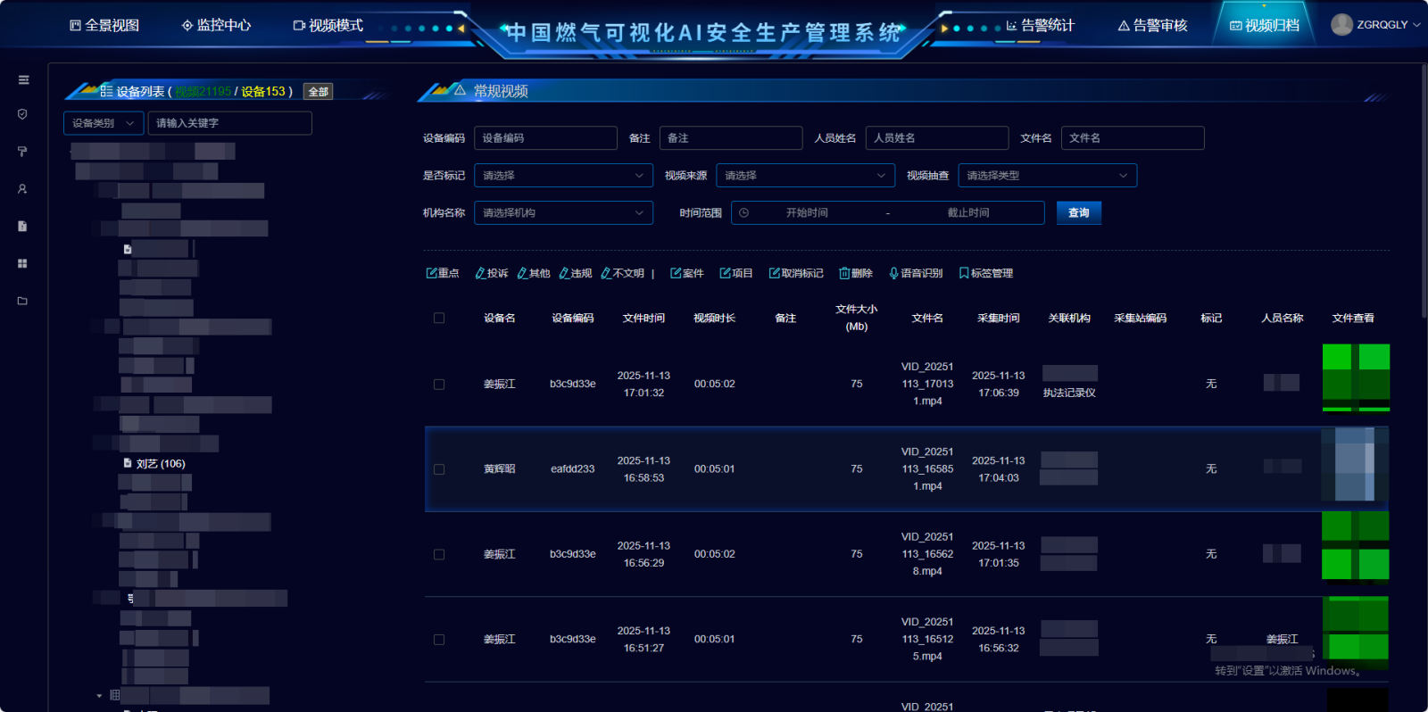This screenshot has height=712, width=1428.
Task: Open the 视频来源 dropdown
Action: pyautogui.click(x=805, y=176)
